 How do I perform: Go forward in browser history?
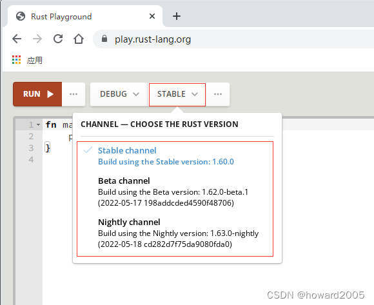pos(37,39)
